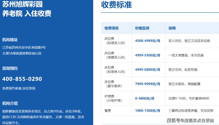Select description 独立空间，私密性强
The height and width of the screenshot is (125, 219).
click(x=183, y=70)
